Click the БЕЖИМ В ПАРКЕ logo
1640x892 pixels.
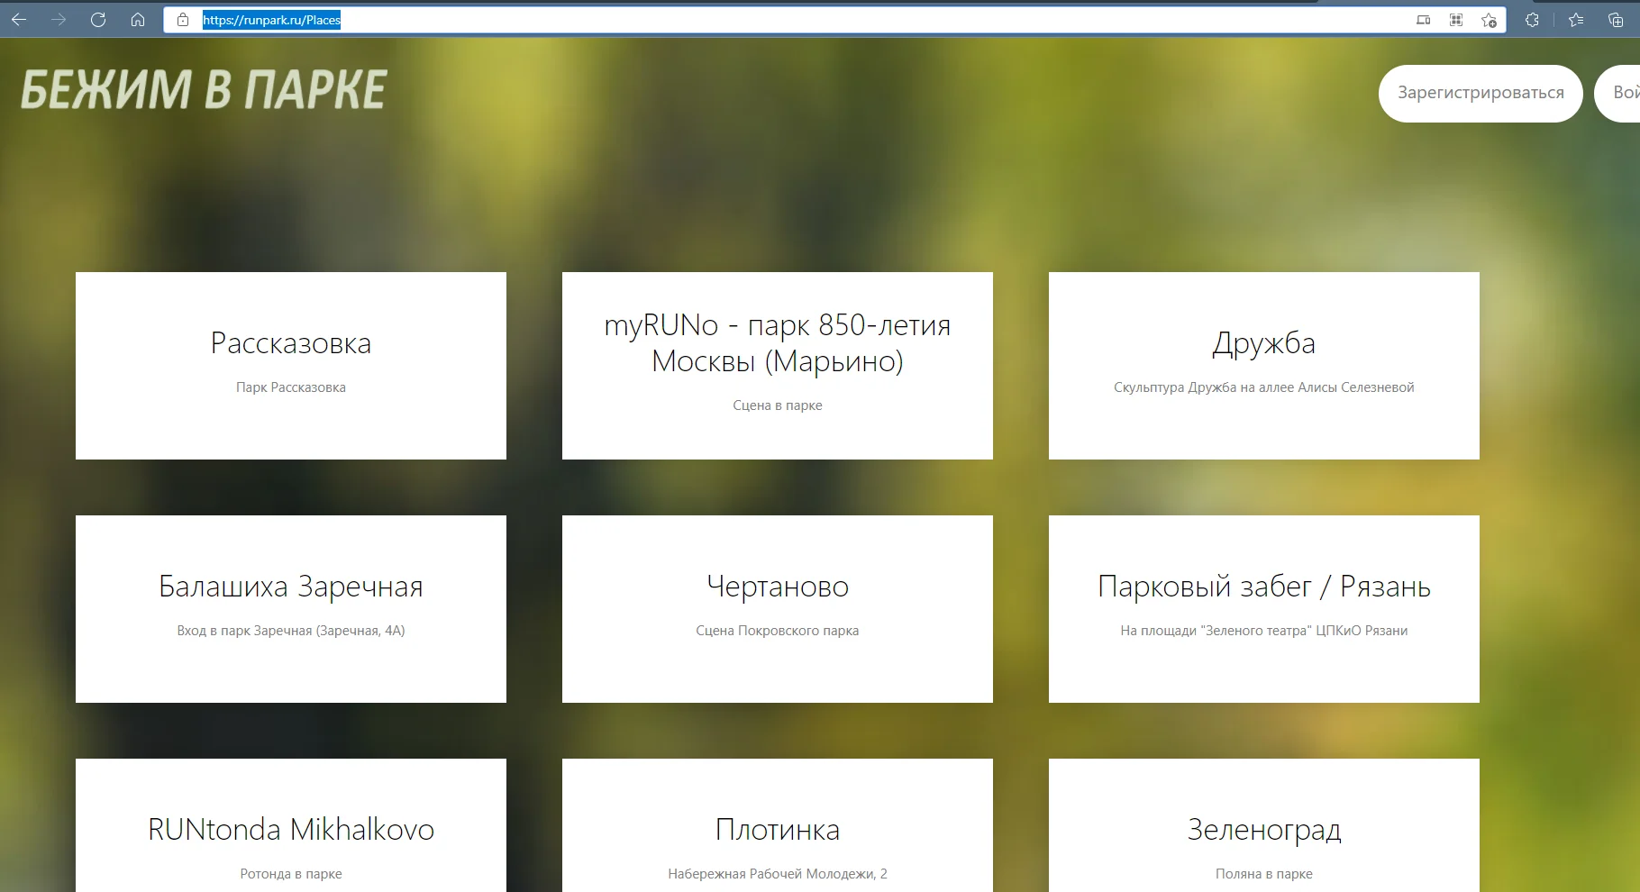[202, 87]
